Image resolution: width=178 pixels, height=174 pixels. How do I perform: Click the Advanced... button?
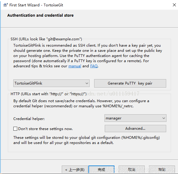click(135, 129)
